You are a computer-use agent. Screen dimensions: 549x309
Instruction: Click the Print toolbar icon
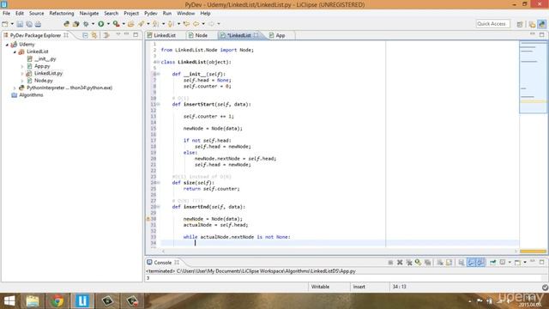pyautogui.click(x=38, y=24)
